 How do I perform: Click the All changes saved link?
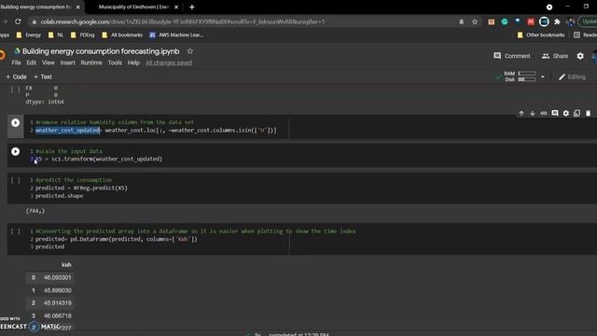coord(169,63)
